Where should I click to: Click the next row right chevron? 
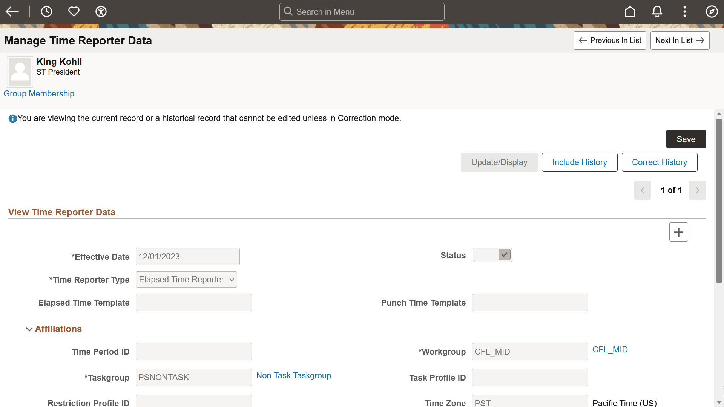coord(698,190)
